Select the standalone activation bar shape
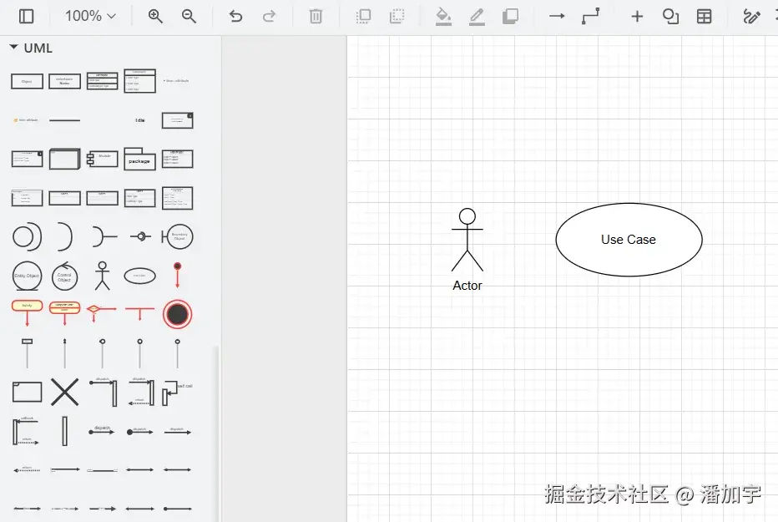The image size is (778, 522). point(64,431)
